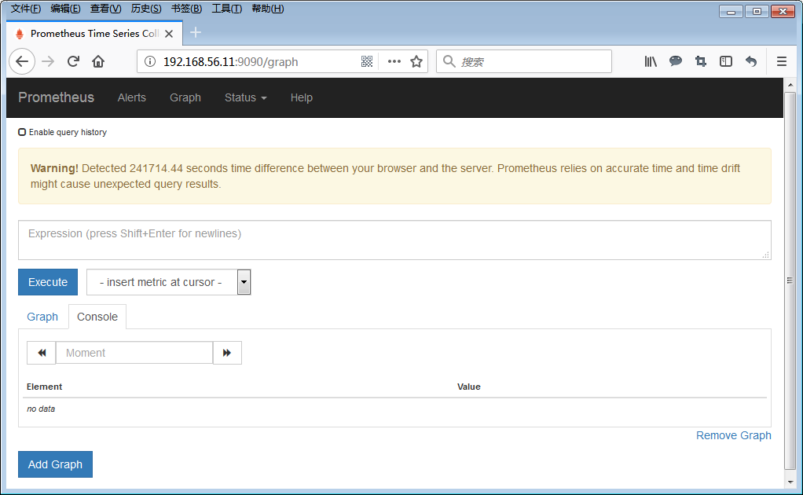
Task: Click the Moment input field
Action: click(134, 353)
